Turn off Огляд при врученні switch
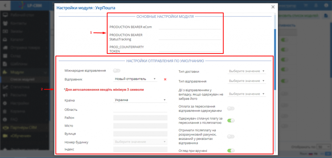This screenshot has height=158, width=332. (x=231, y=151)
